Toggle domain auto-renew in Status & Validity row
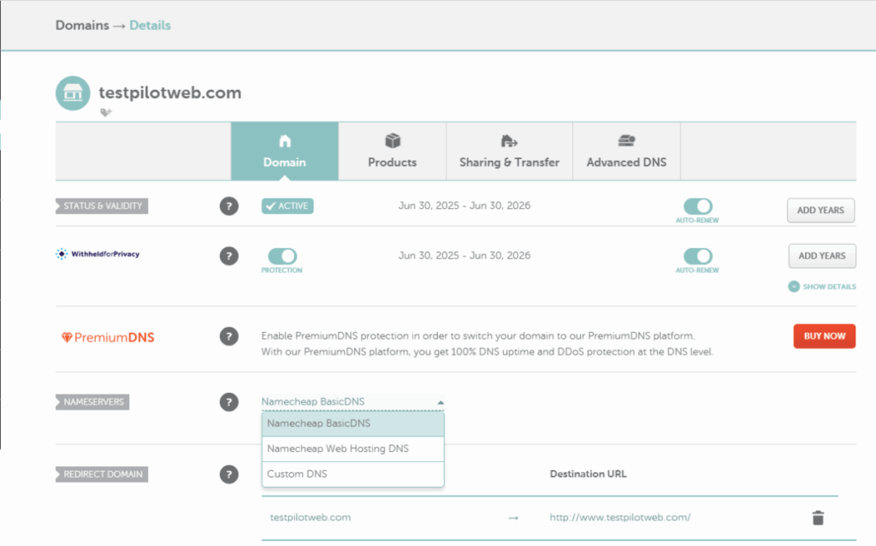This screenshot has height=546, width=876. pyautogui.click(x=697, y=206)
